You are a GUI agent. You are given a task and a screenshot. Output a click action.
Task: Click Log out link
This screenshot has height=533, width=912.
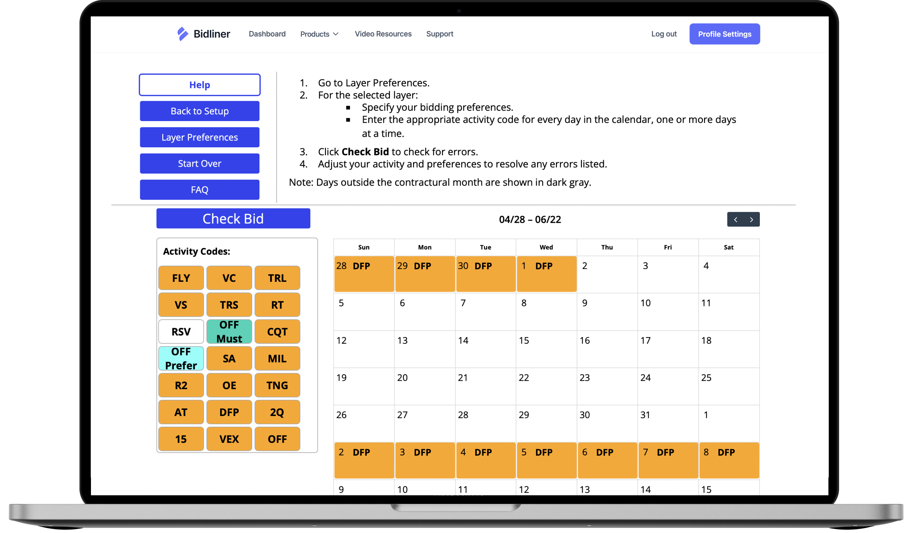coord(664,34)
